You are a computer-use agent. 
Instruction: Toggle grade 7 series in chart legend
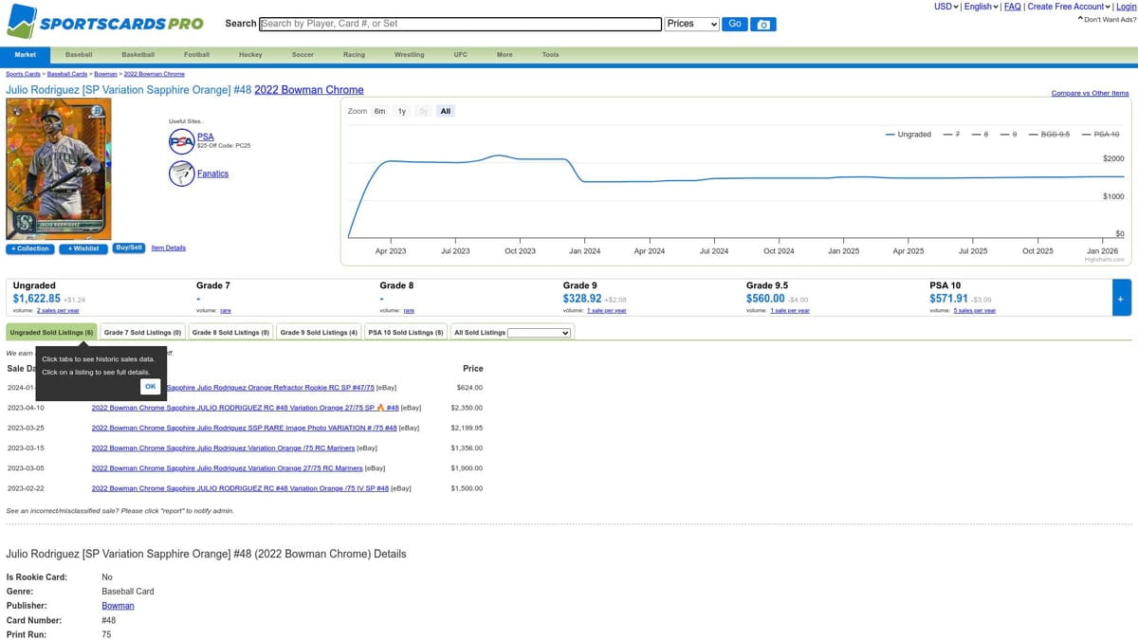pyautogui.click(x=951, y=135)
